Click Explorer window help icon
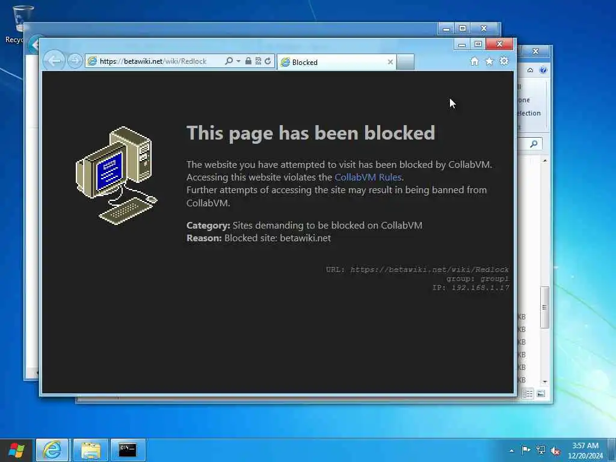Image resolution: width=616 pixels, height=462 pixels. [543, 70]
